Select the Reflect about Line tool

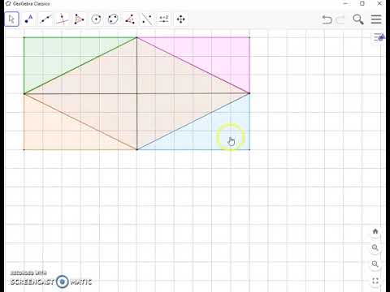(147, 19)
